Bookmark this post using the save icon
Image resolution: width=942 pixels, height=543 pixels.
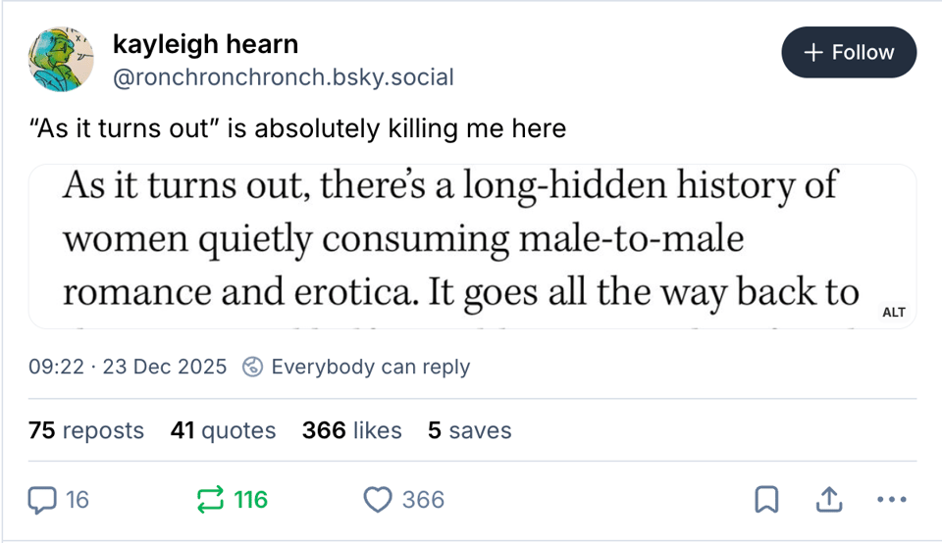click(765, 500)
